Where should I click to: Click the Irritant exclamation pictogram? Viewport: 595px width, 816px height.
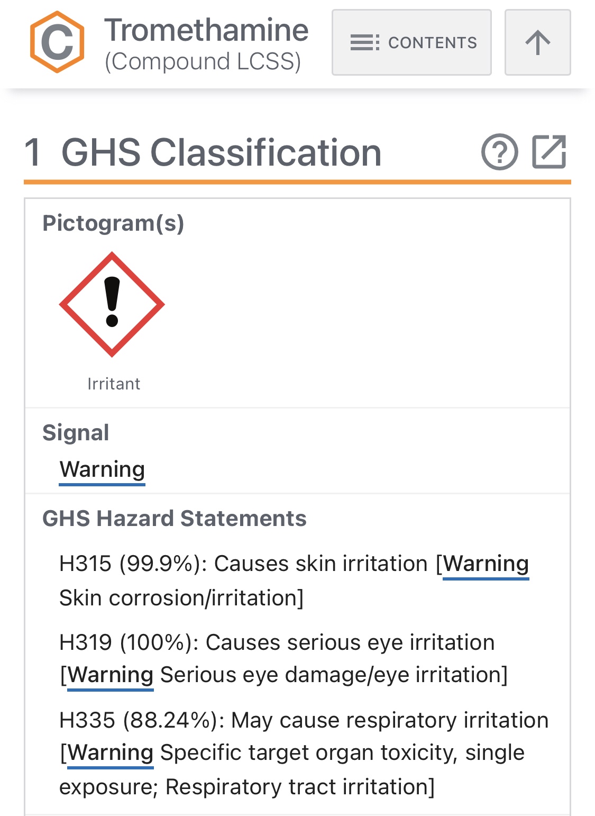click(112, 304)
